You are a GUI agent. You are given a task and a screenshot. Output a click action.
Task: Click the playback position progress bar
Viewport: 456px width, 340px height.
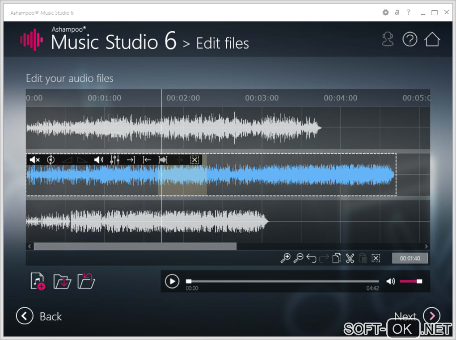pos(283,281)
